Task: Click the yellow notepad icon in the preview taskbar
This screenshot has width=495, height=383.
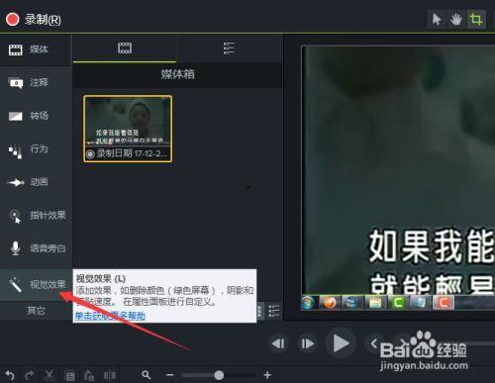Action: click(375, 302)
